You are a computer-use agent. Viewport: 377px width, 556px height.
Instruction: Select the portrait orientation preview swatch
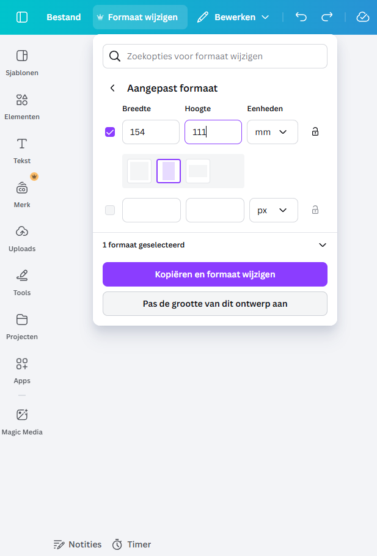pyautogui.click(x=168, y=171)
